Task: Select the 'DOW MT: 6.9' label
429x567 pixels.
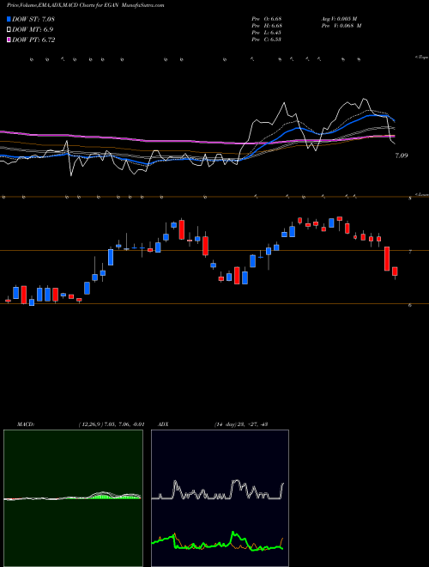Action: coord(33,30)
